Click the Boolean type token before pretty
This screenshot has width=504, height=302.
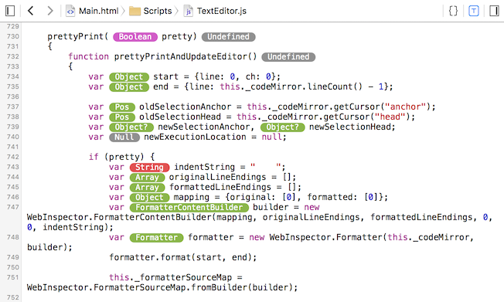point(135,37)
